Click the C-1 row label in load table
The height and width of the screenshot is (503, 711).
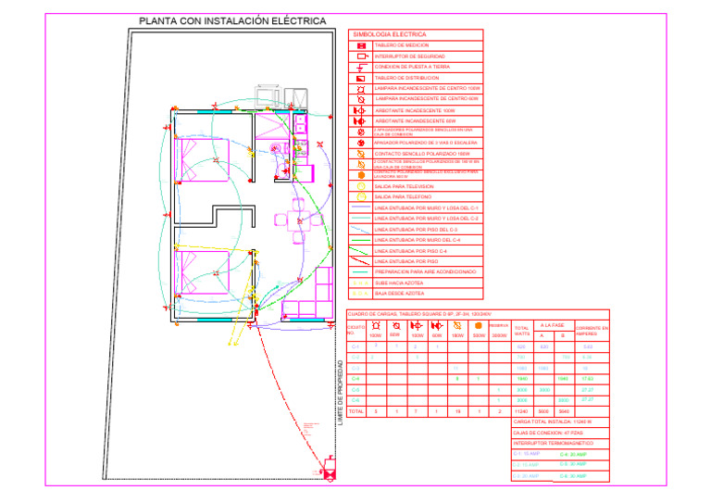(x=355, y=346)
